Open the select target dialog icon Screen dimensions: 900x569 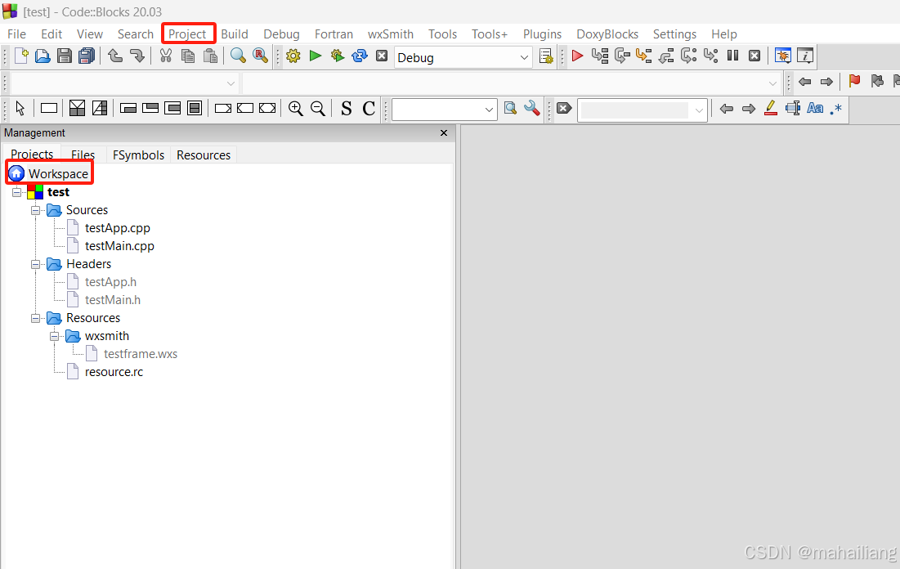click(x=546, y=56)
